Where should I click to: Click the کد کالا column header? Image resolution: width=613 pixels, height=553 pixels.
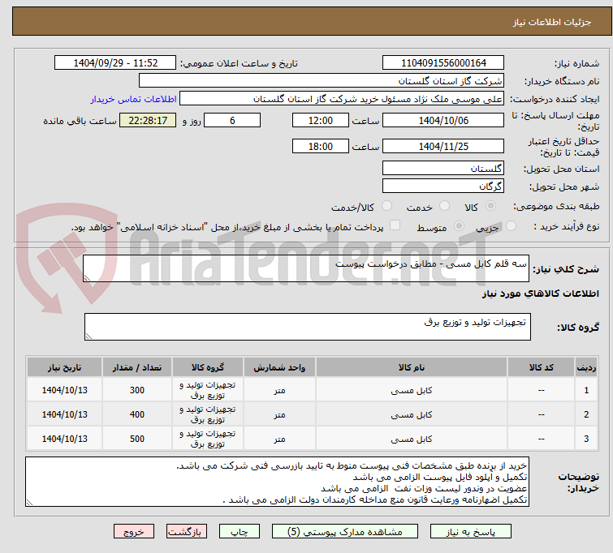(541, 367)
